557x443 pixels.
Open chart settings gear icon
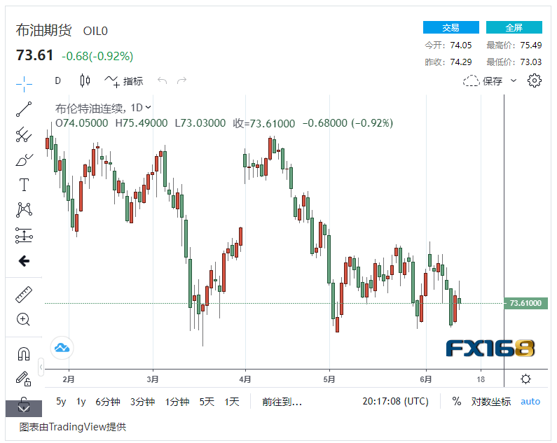point(535,80)
